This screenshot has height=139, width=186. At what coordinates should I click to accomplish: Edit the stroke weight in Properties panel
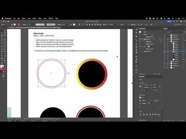point(150,100)
